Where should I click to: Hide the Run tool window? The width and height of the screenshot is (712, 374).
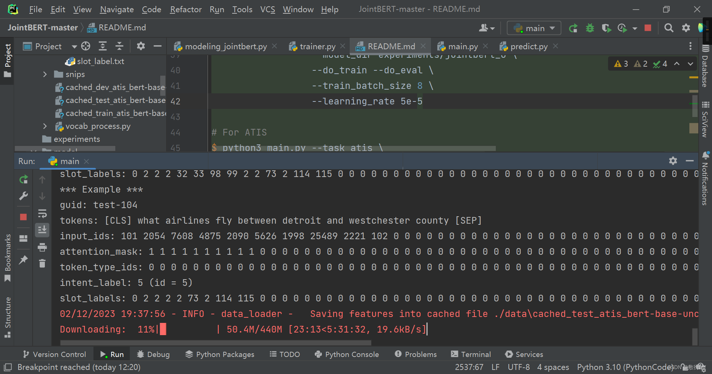pyautogui.click(x=690, y=161)
